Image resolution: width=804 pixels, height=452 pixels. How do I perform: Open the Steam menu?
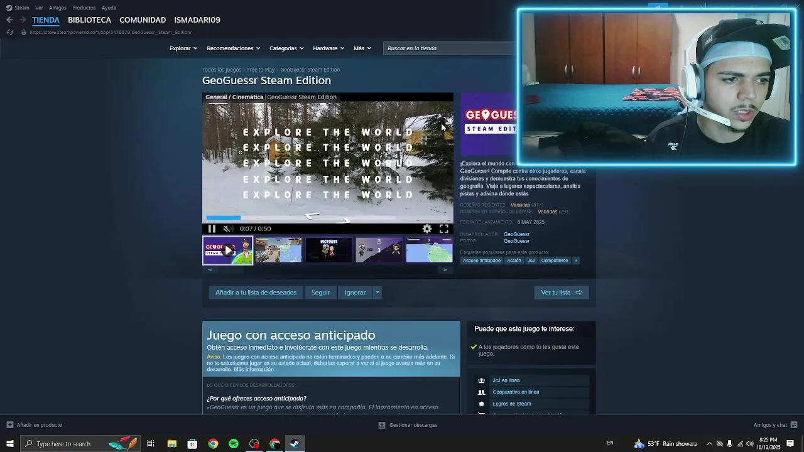(x=18, y=8)
